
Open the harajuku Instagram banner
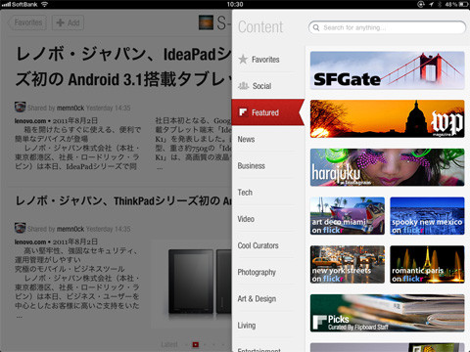[387, 167]
